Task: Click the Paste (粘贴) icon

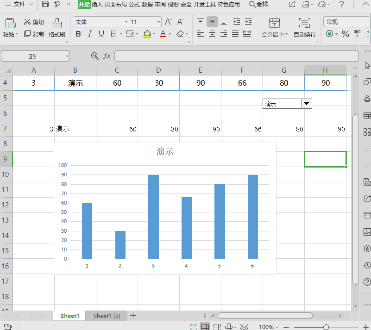Action: (x=10, y=23)
